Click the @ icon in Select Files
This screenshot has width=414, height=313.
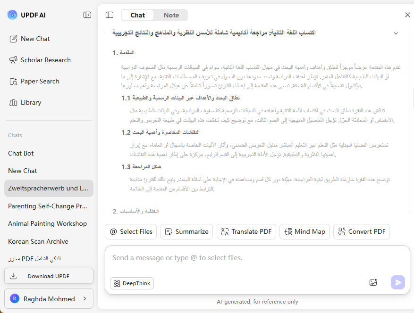tap(114, 232)
